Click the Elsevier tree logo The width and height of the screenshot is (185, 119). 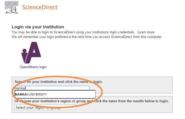click(11, 7)
